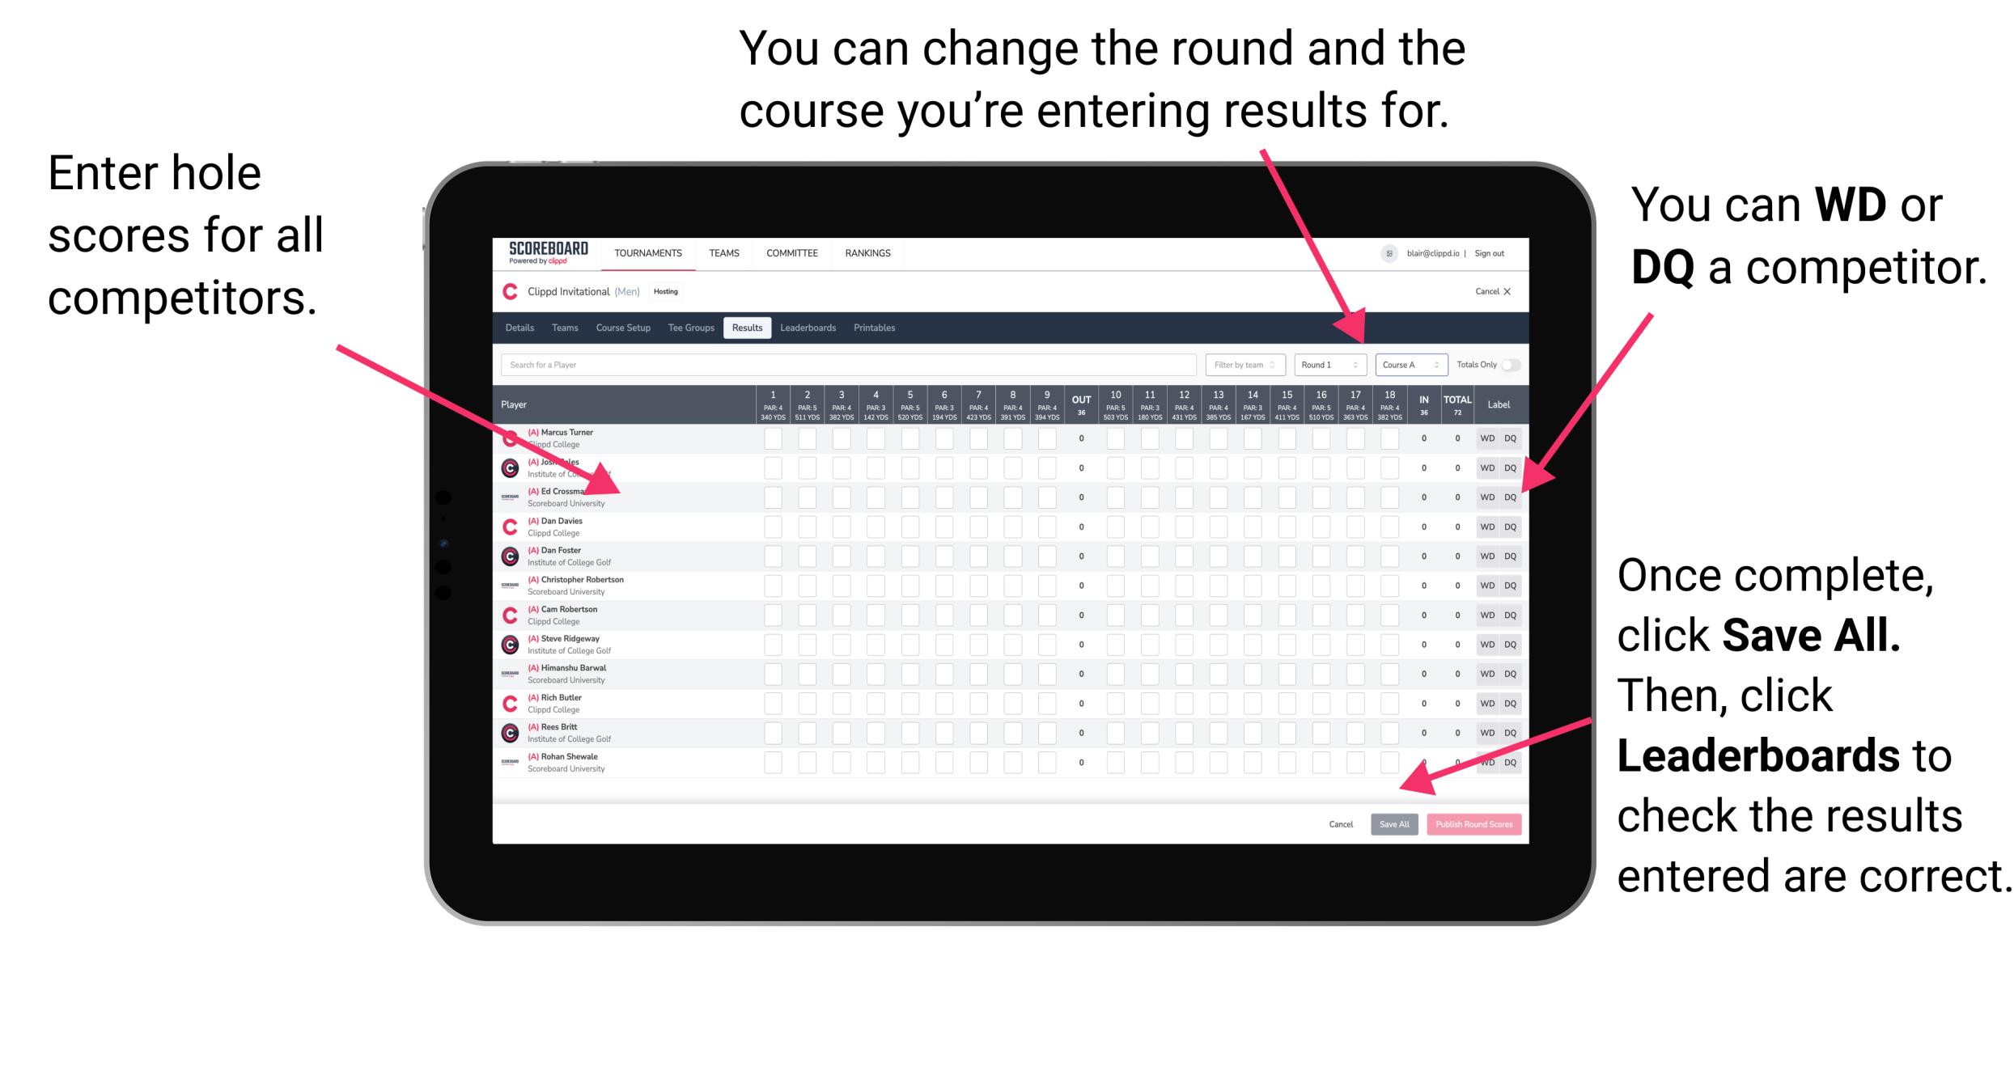Image resolution: width=2014 pixels, height=1083 pixels.
Task: Click Save All button
Action: point(1391,824)
